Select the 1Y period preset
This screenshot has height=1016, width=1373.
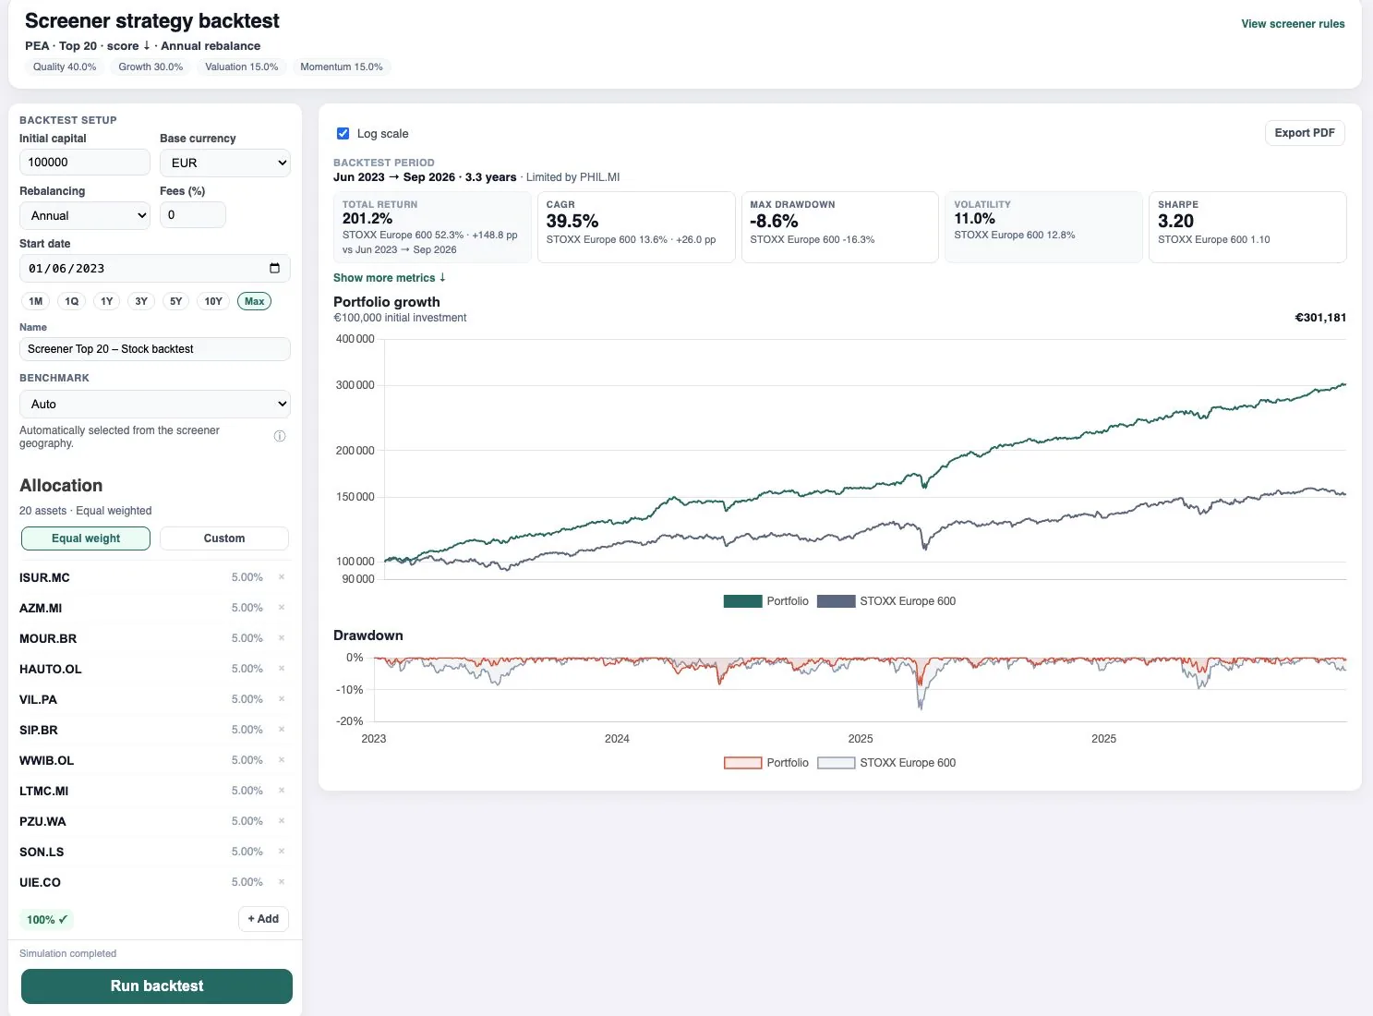click(107, 301)
